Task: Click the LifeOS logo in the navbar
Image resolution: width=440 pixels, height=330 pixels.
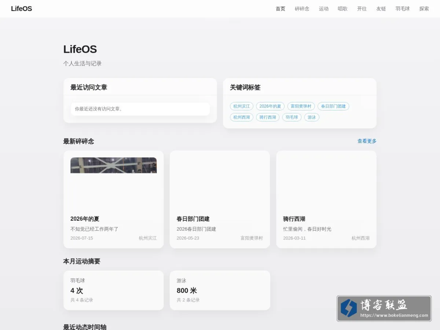Action: 21,9
